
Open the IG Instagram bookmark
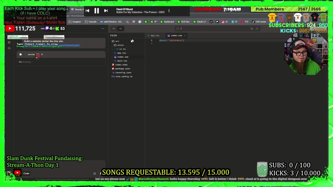click(x=225, y=22)
